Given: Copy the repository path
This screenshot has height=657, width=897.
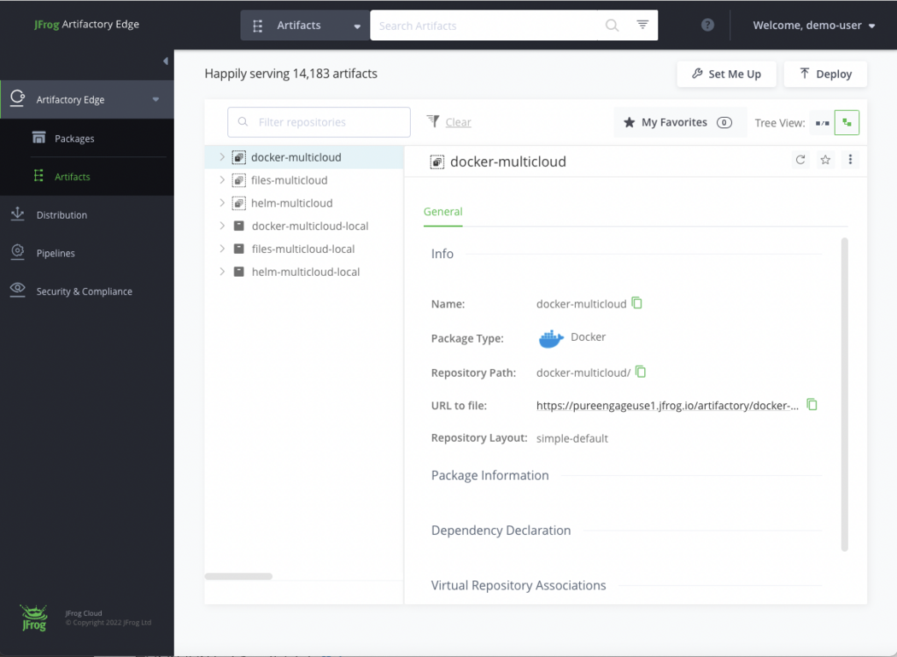Looking at the screenshot, I should click(641, 372).
